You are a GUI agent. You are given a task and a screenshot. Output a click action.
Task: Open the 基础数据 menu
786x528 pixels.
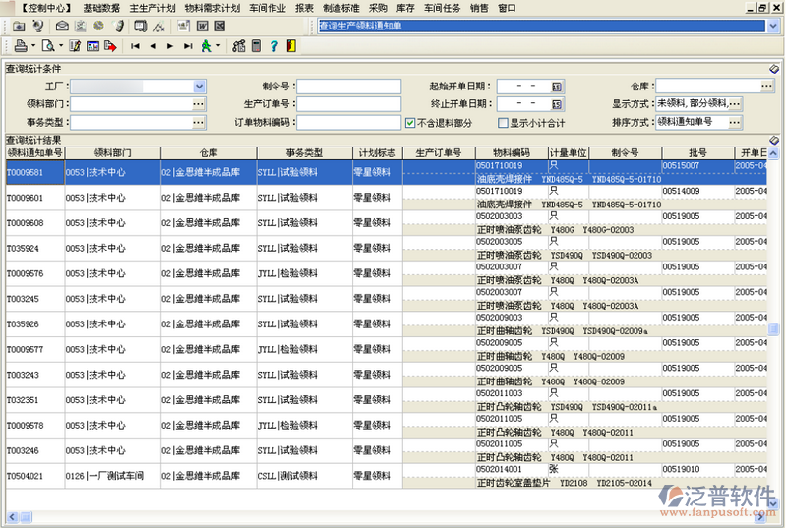tap(101, 7)
